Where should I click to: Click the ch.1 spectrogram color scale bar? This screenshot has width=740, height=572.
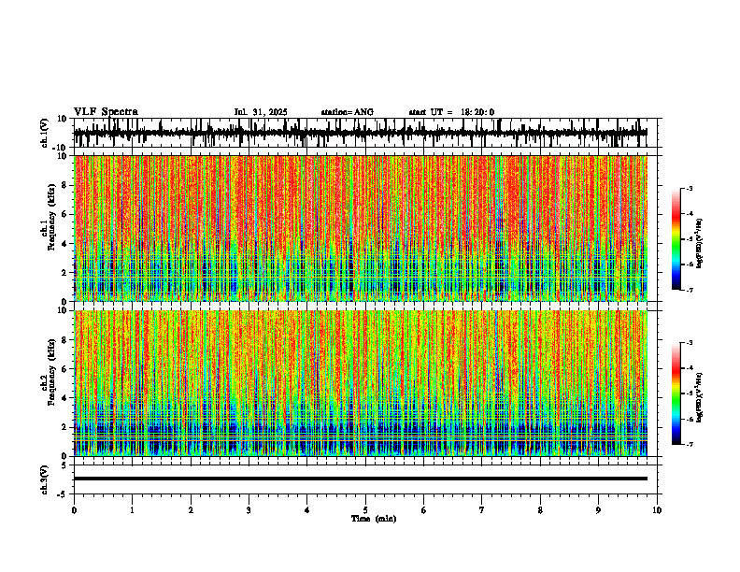point(676,239)
